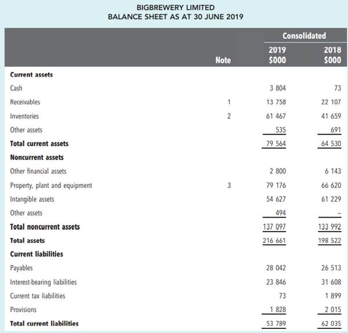
Task: Select the 2019 $000 column header
Action: (x=277, y=55)
